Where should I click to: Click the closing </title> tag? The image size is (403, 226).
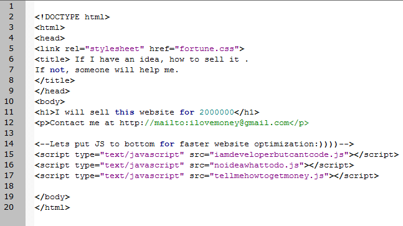tap(55, 80)
